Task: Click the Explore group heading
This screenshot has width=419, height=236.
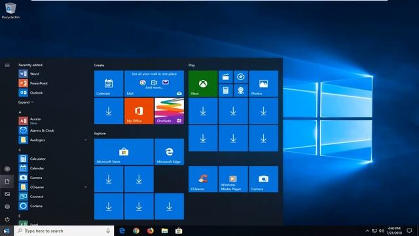Action: pos(100,133)
